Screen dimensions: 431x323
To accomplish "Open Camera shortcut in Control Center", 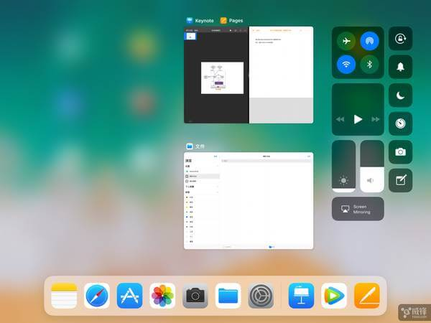I will tap(400, 152).
